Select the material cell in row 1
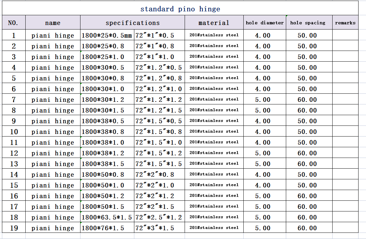The width and height of the screenshot is (366, 239). tap(214, 35)
